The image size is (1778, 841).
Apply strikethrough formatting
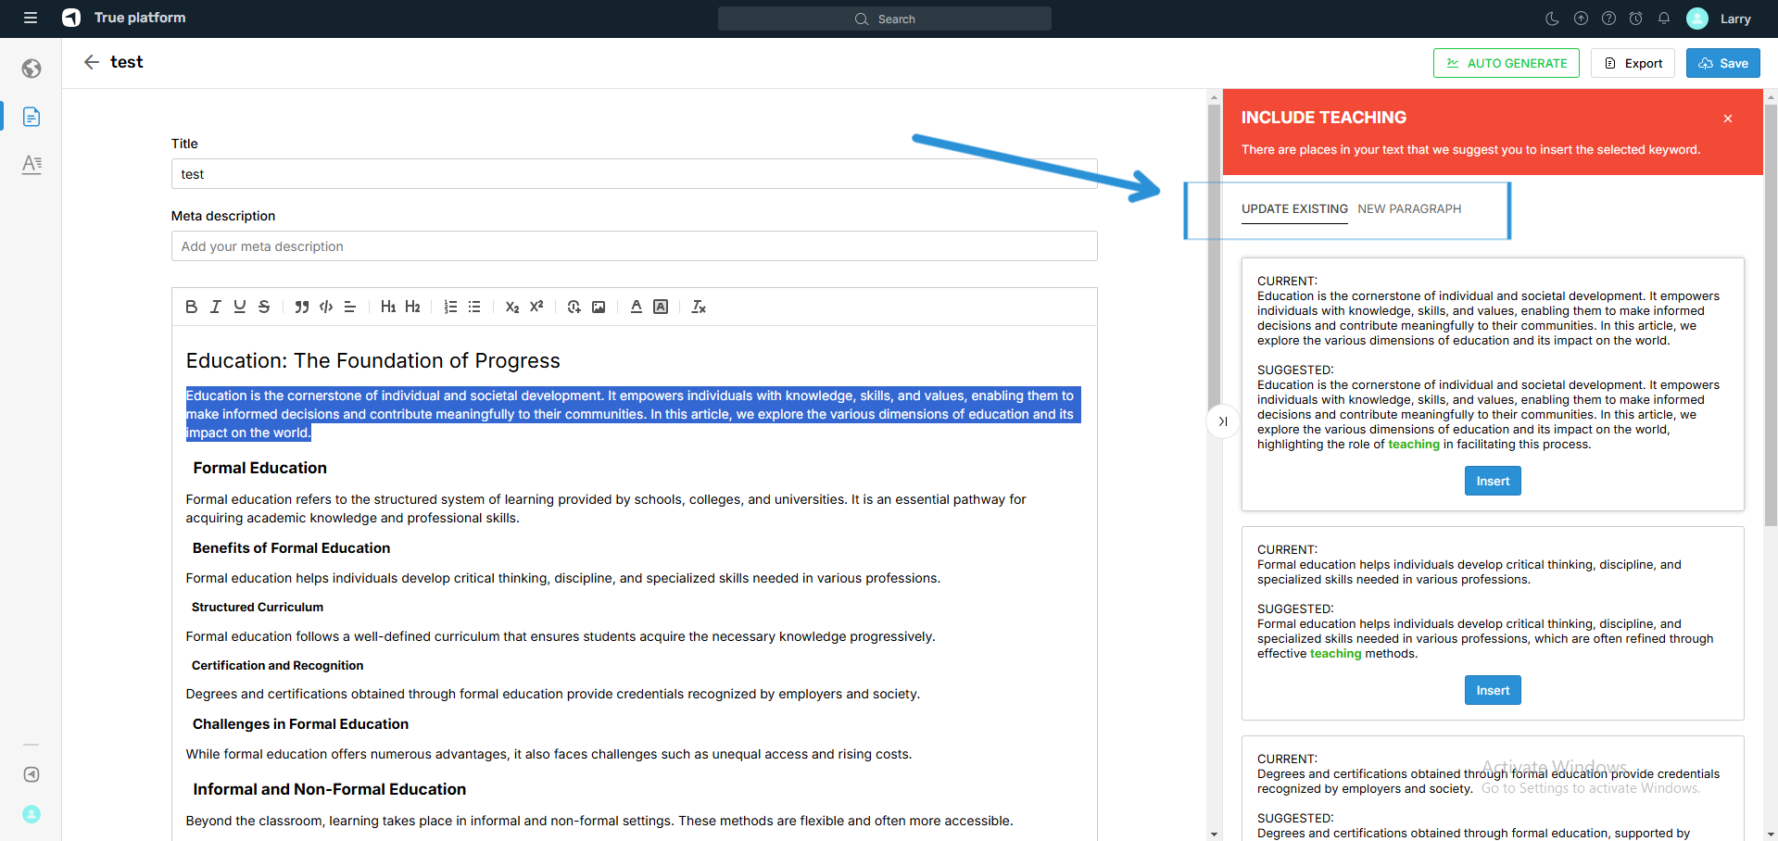[264, 307]
